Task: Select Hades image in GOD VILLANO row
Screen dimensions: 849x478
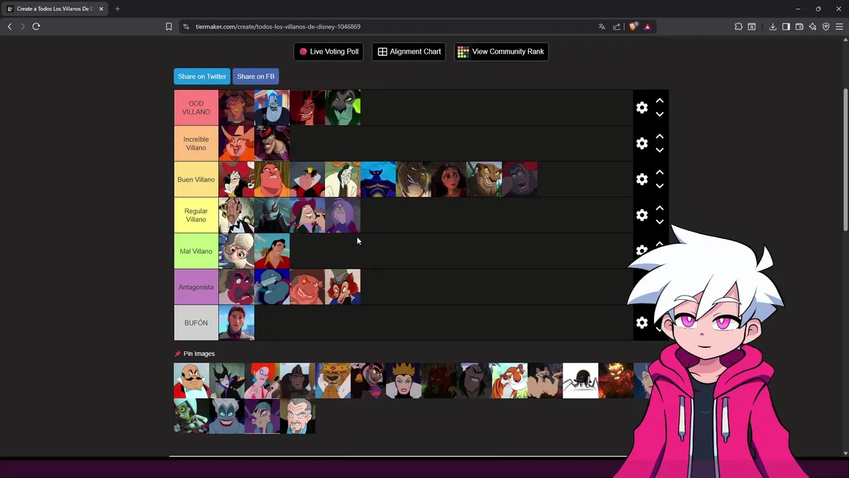Action: tap(272, 108)
